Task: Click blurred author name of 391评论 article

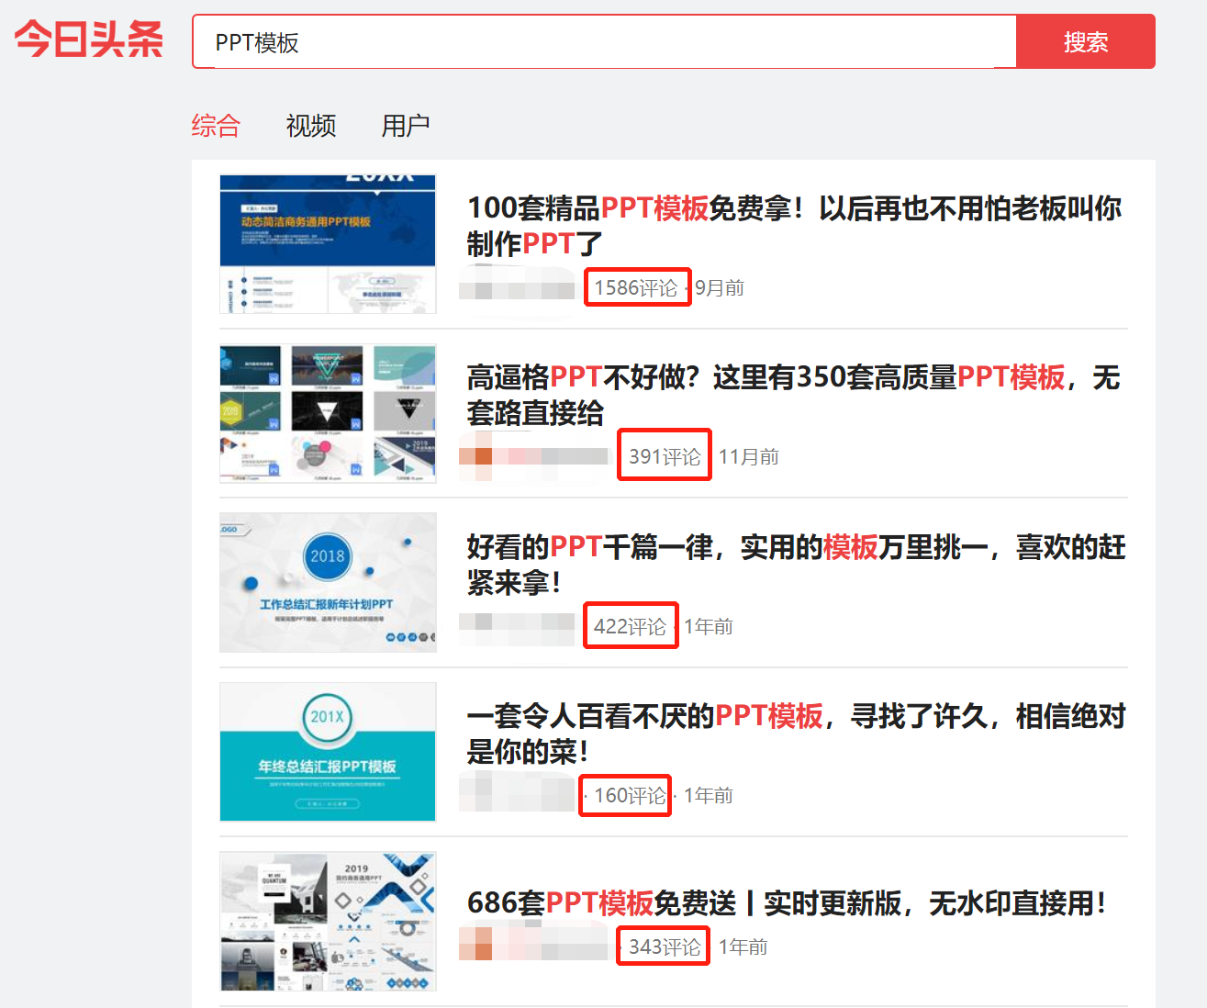Action: pos(534,456)
